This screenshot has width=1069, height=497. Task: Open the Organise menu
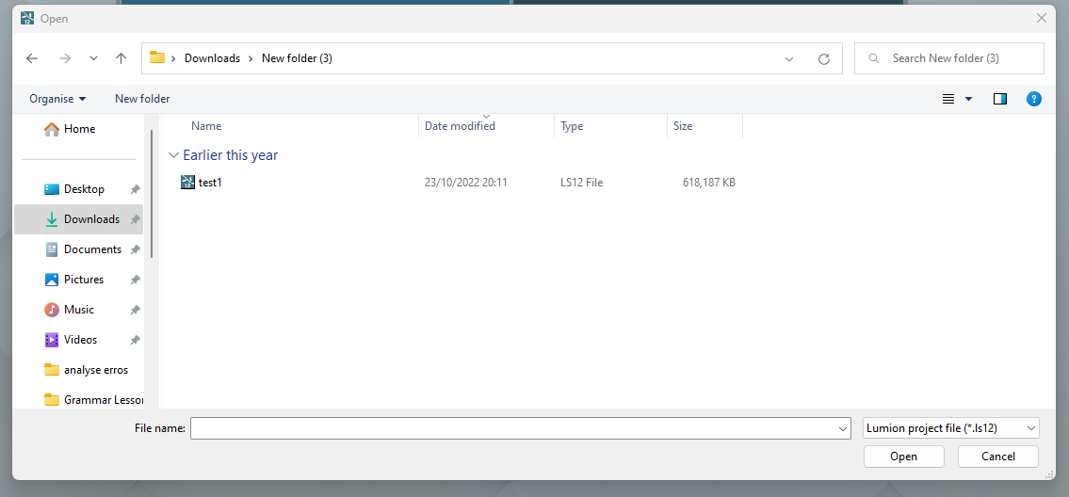coord(57,99)
